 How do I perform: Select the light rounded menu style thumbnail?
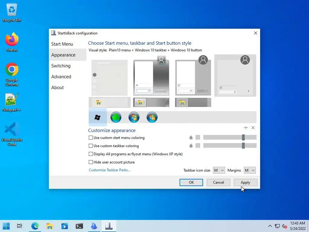coord(235,76)
